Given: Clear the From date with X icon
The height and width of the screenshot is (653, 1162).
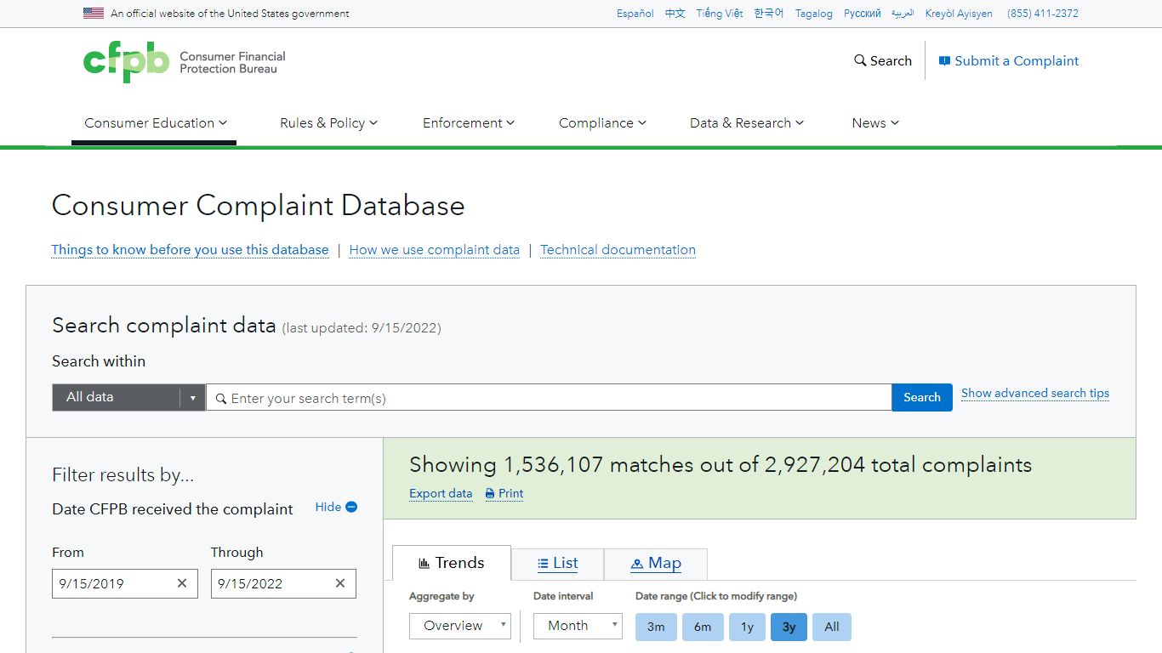Looking at the screenshot, I should [181, 583].
